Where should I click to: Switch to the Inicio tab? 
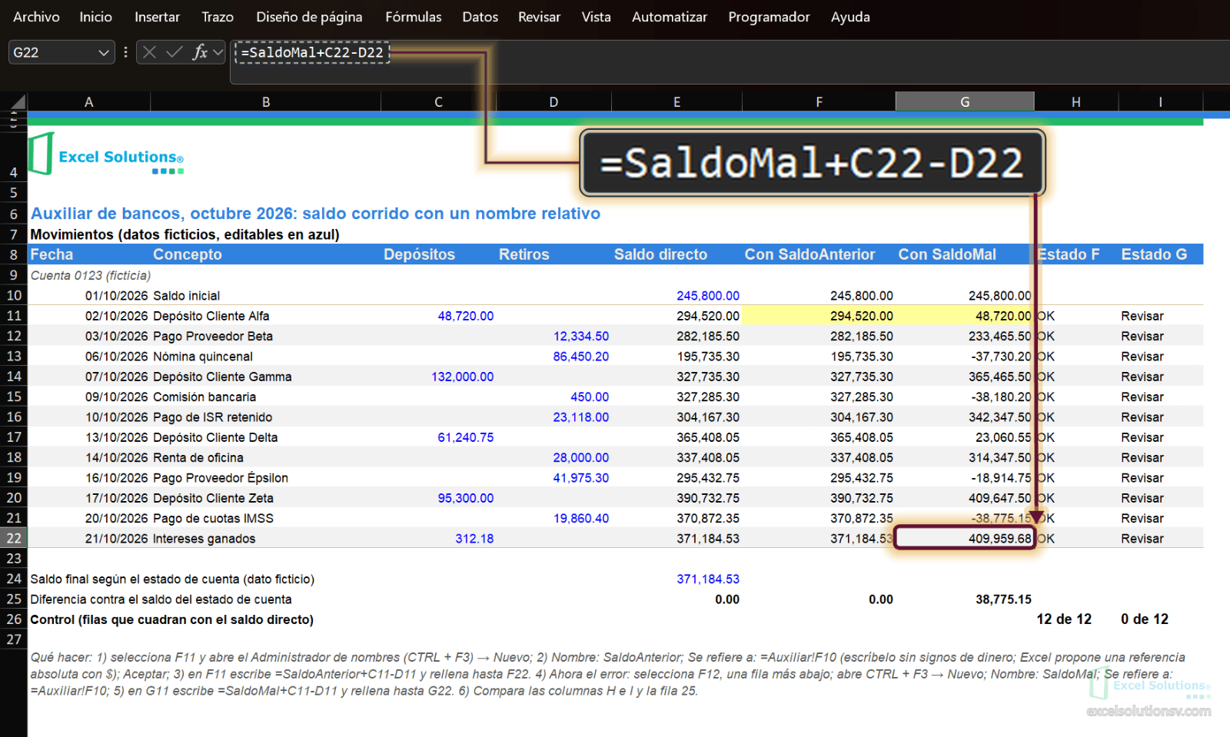(x=95, y=17)
